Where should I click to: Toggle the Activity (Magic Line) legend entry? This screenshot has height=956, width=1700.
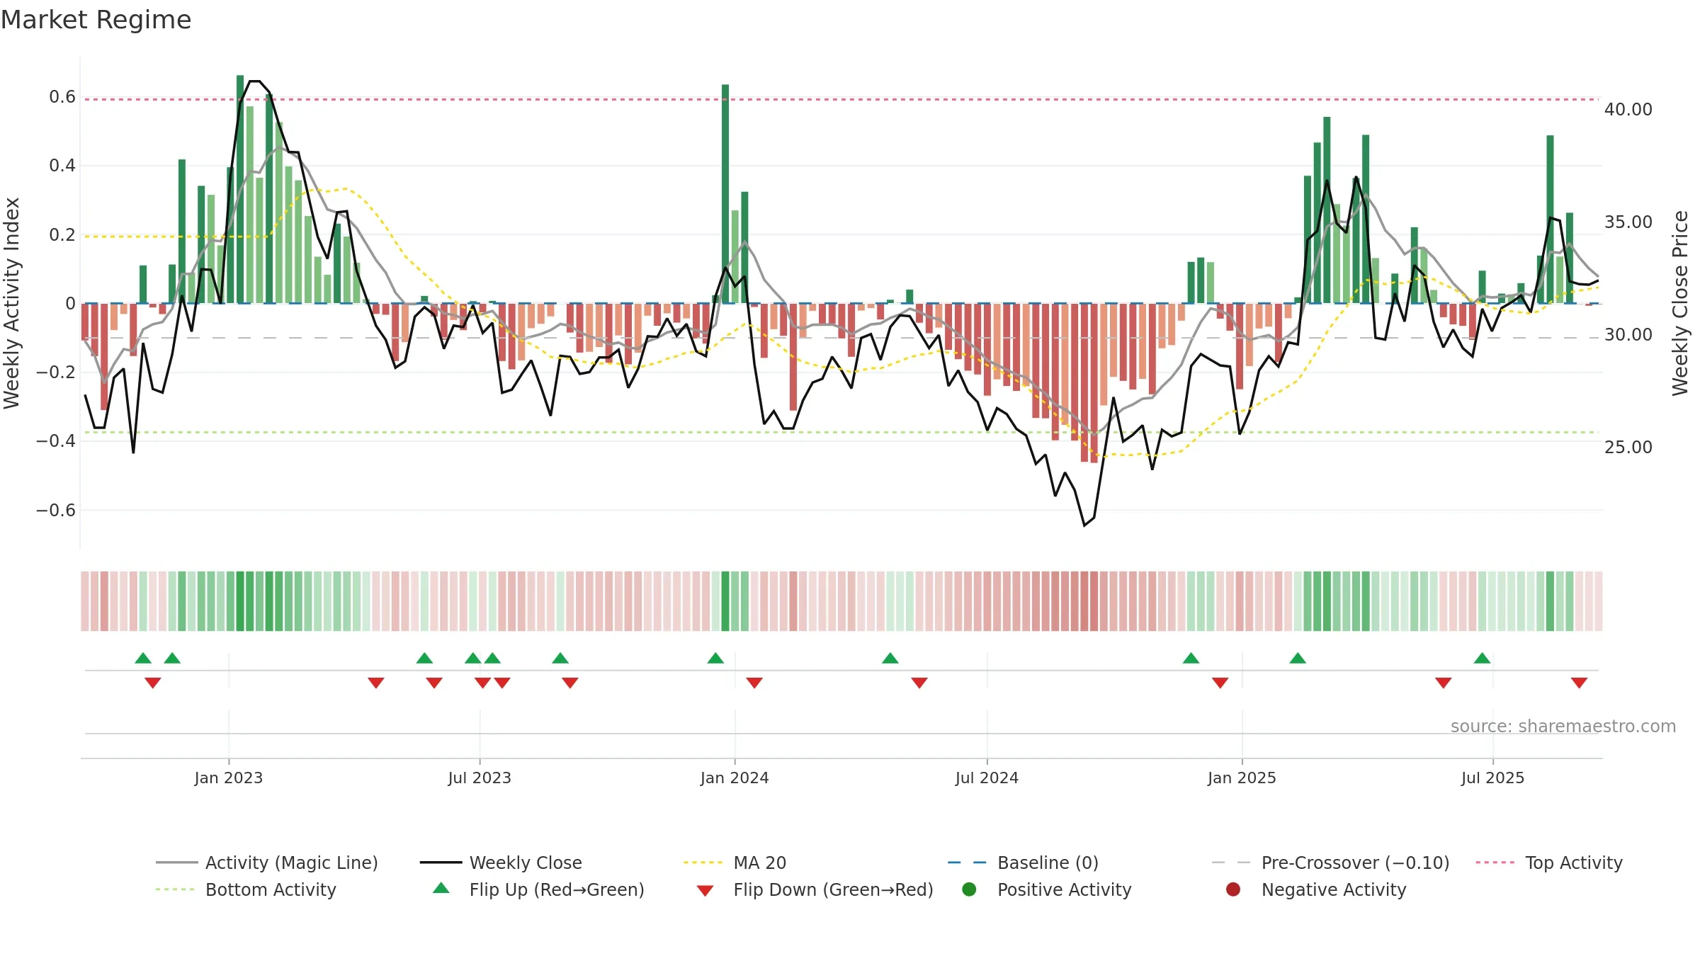[267, 863]
